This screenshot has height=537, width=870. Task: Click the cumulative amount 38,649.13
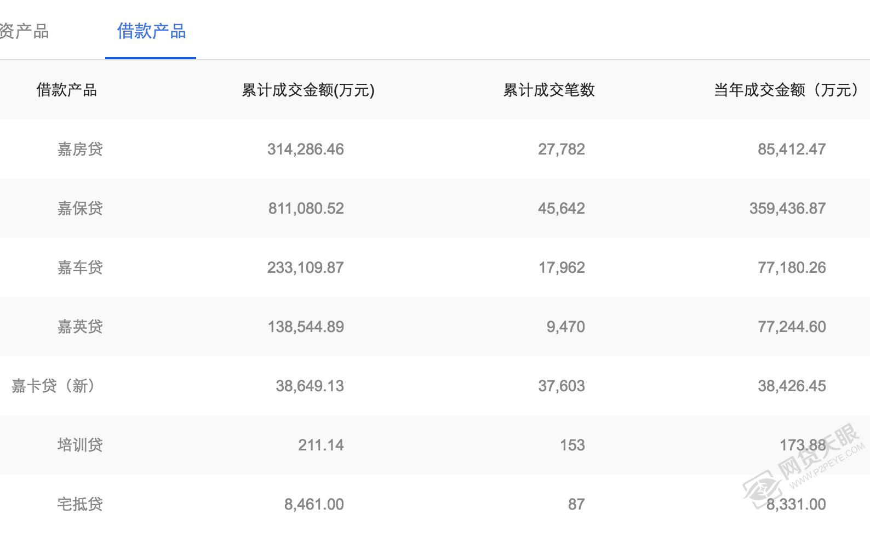(310, 386)
